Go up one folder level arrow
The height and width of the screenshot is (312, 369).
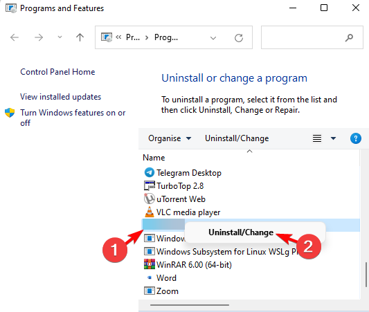[80, 37]
